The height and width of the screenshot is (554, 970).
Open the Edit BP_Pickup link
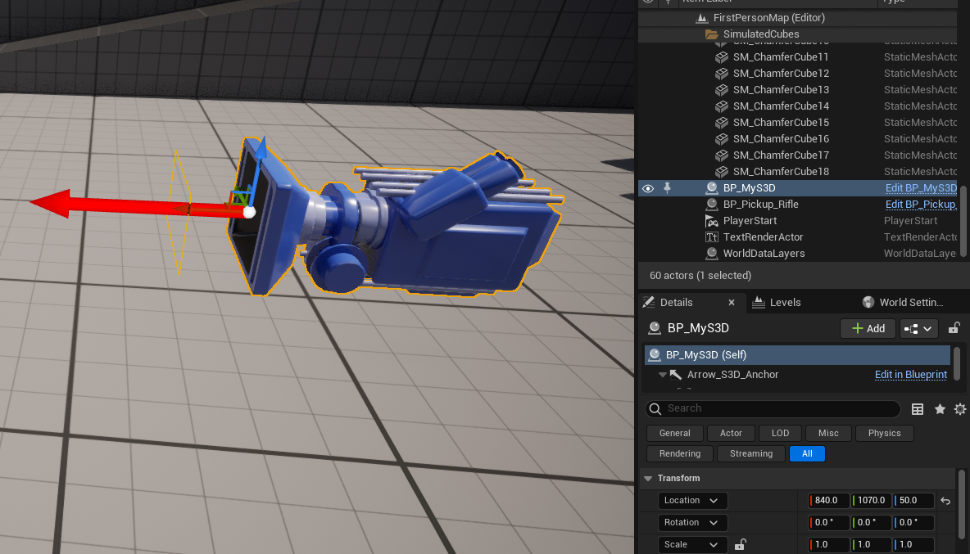click(x=921, y=205)
